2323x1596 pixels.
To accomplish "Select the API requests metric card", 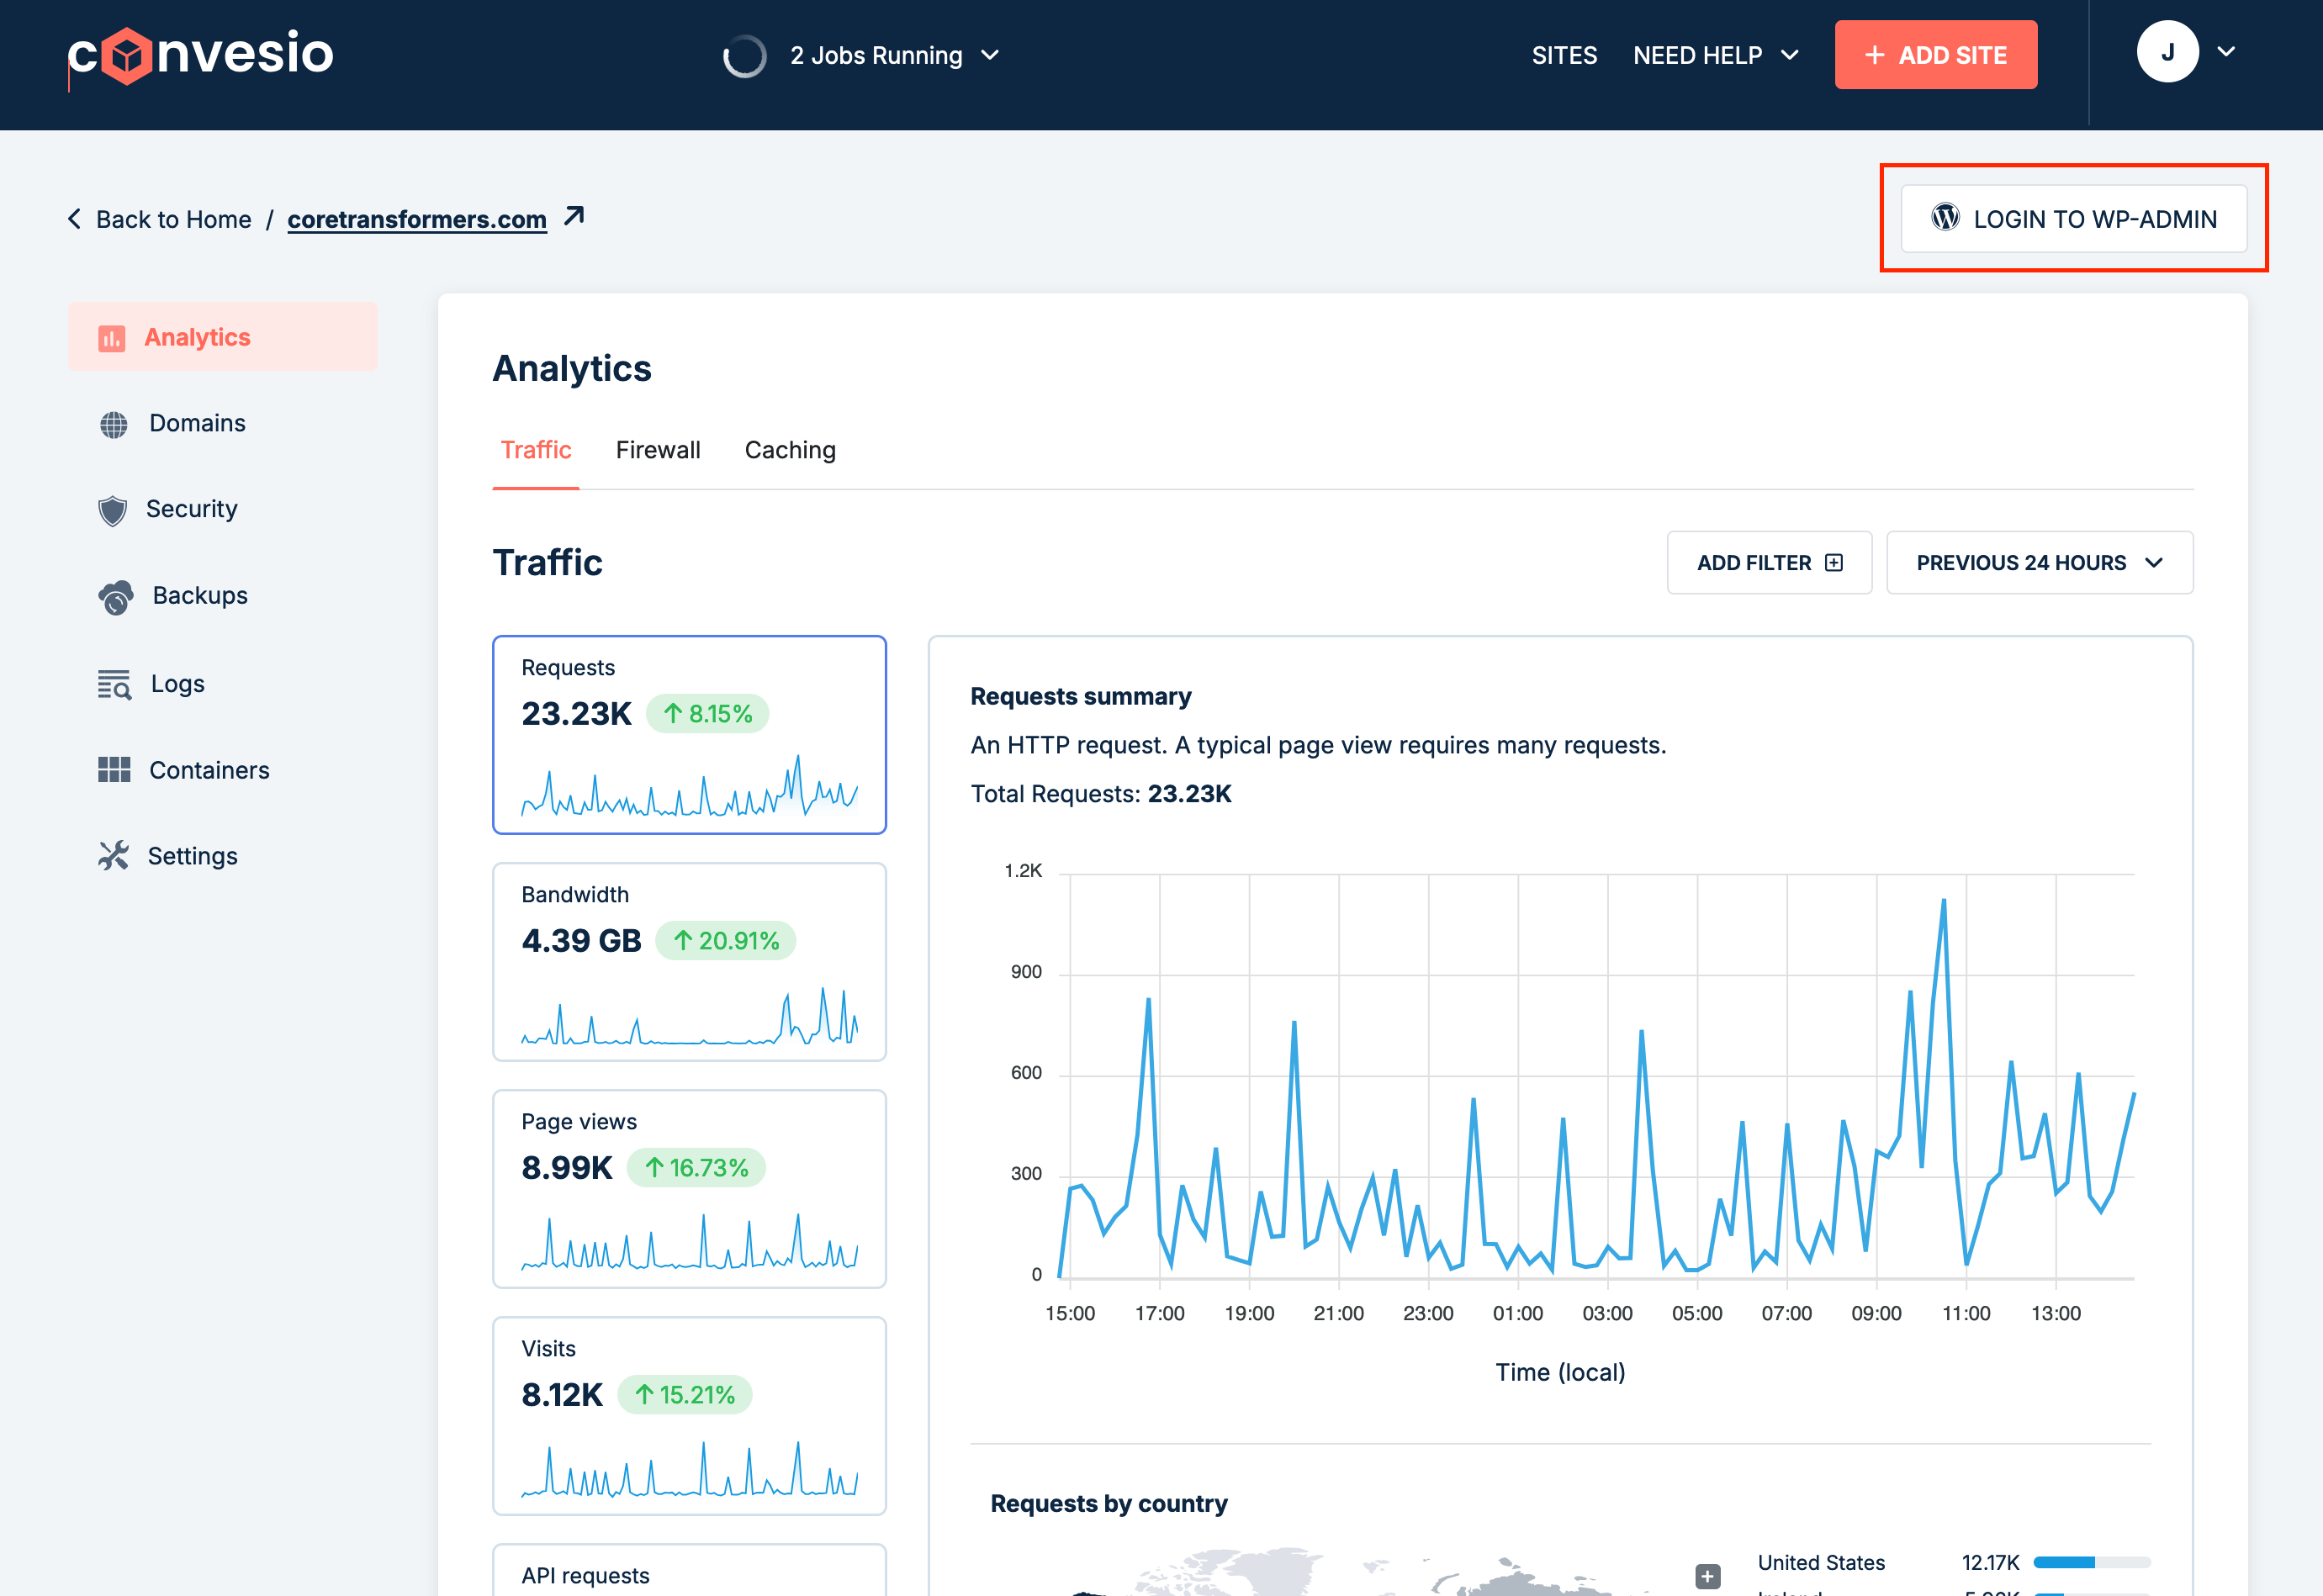I will tap(689, 1570).
